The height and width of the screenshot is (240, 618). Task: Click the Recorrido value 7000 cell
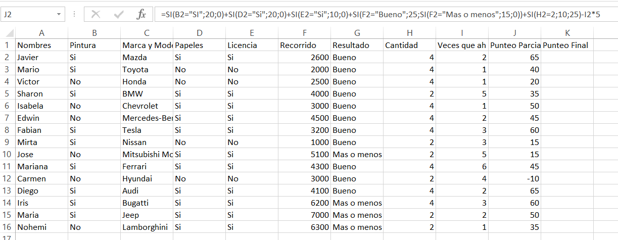(304, 215)
